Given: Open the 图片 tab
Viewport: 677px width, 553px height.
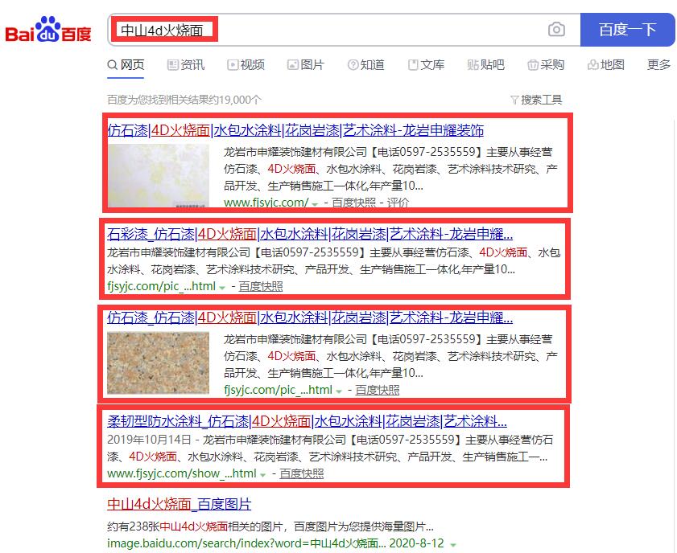Looking at the screenshot, I should point(306,64).
